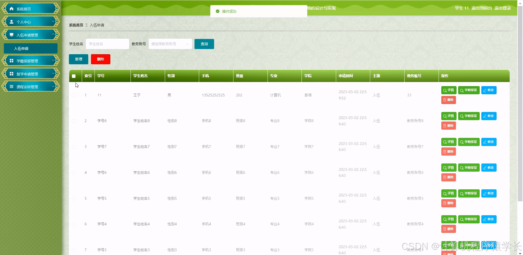Screen dimensions: 523x255
Task: Open 复学申请管理 sidebar menu
Action: click(31, 74)
